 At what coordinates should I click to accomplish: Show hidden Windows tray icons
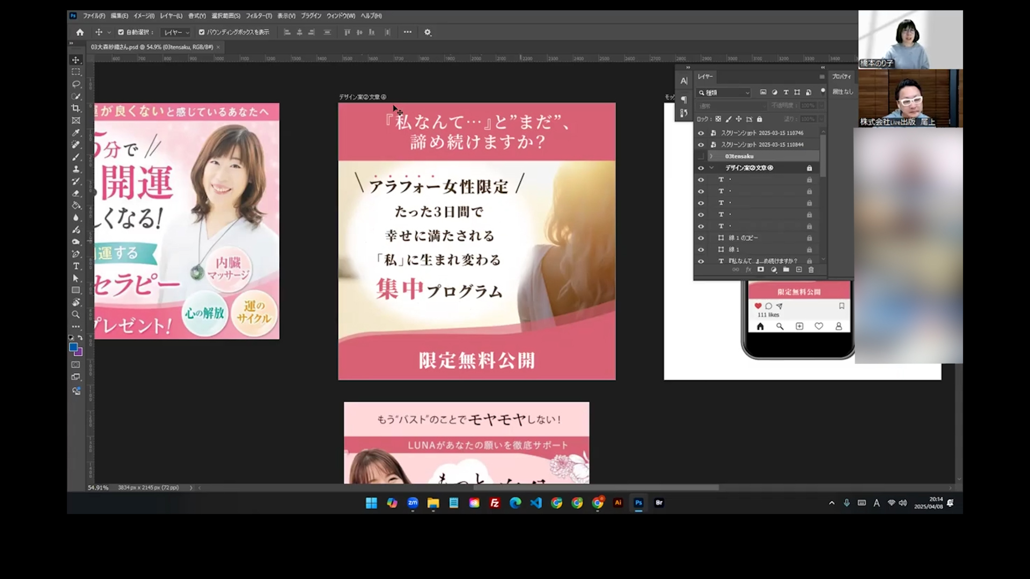pyautogui.click(x=832, y=503)
